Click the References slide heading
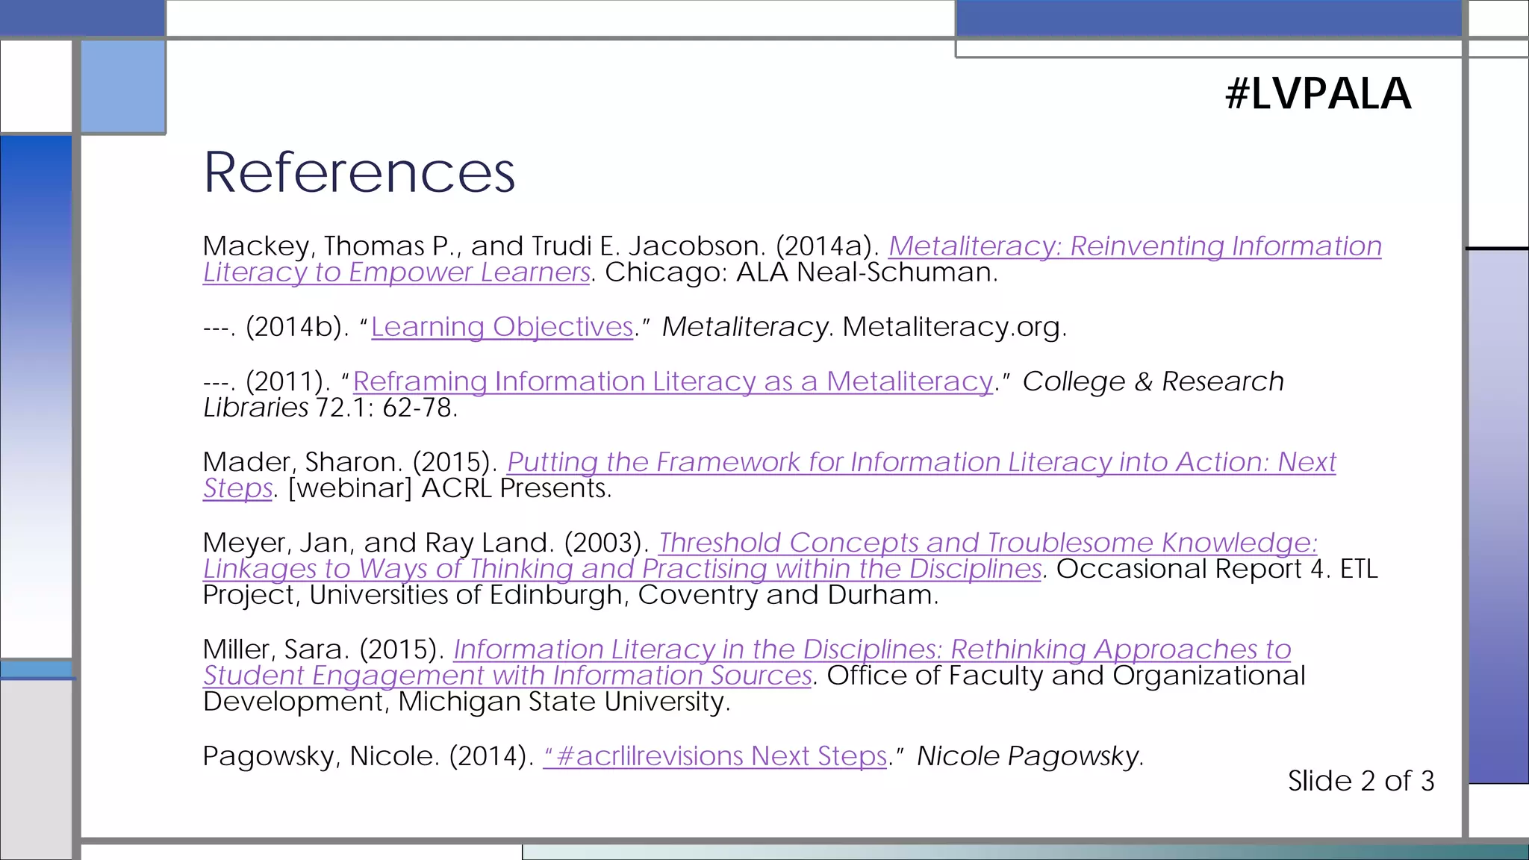 (359, 172)
